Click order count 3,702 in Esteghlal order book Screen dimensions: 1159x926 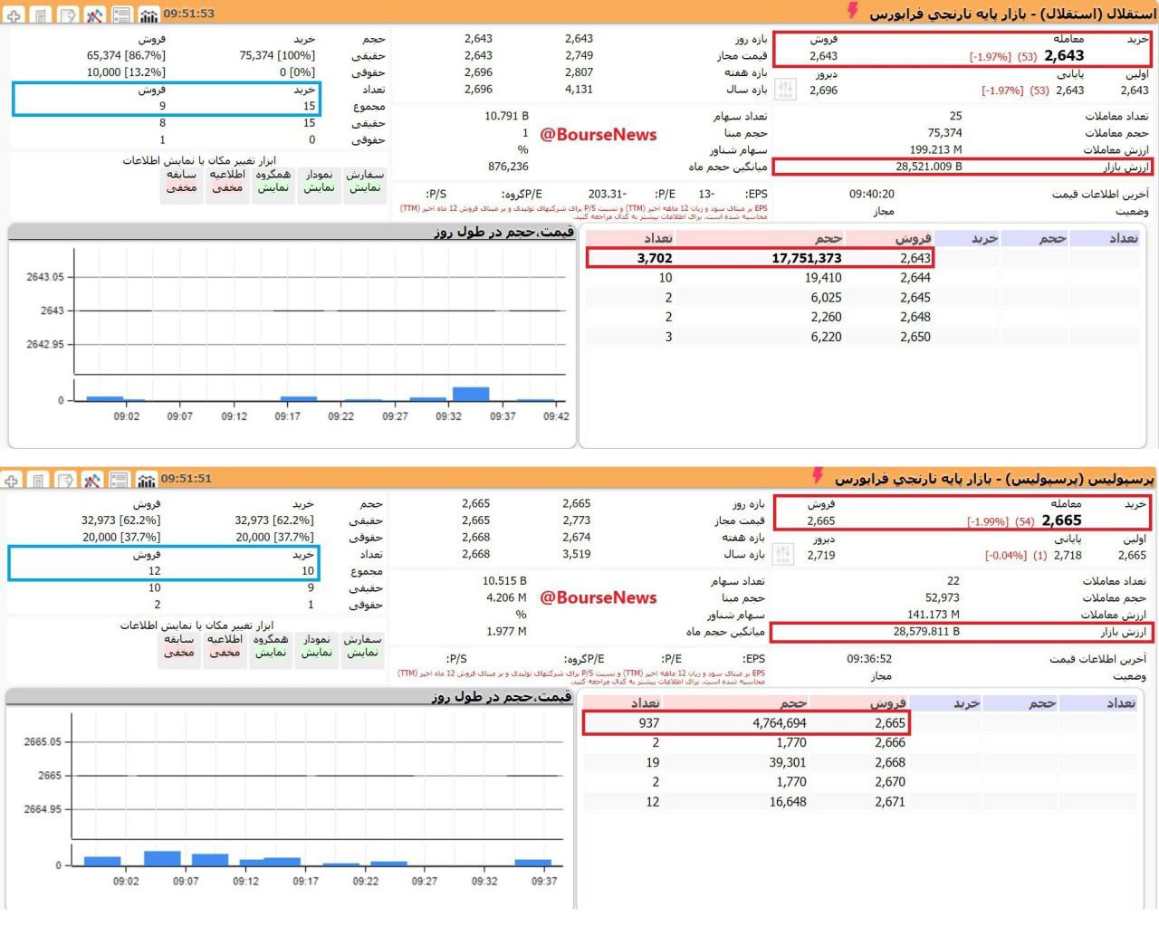tap(655, 258)
